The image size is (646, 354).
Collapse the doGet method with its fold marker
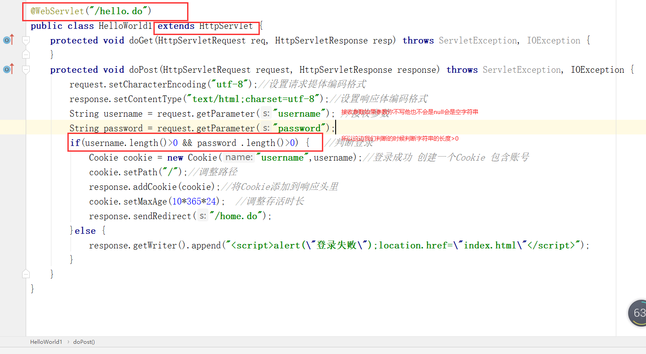25,40
